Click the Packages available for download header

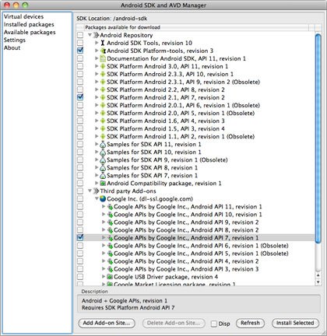(x=196, y=27)
